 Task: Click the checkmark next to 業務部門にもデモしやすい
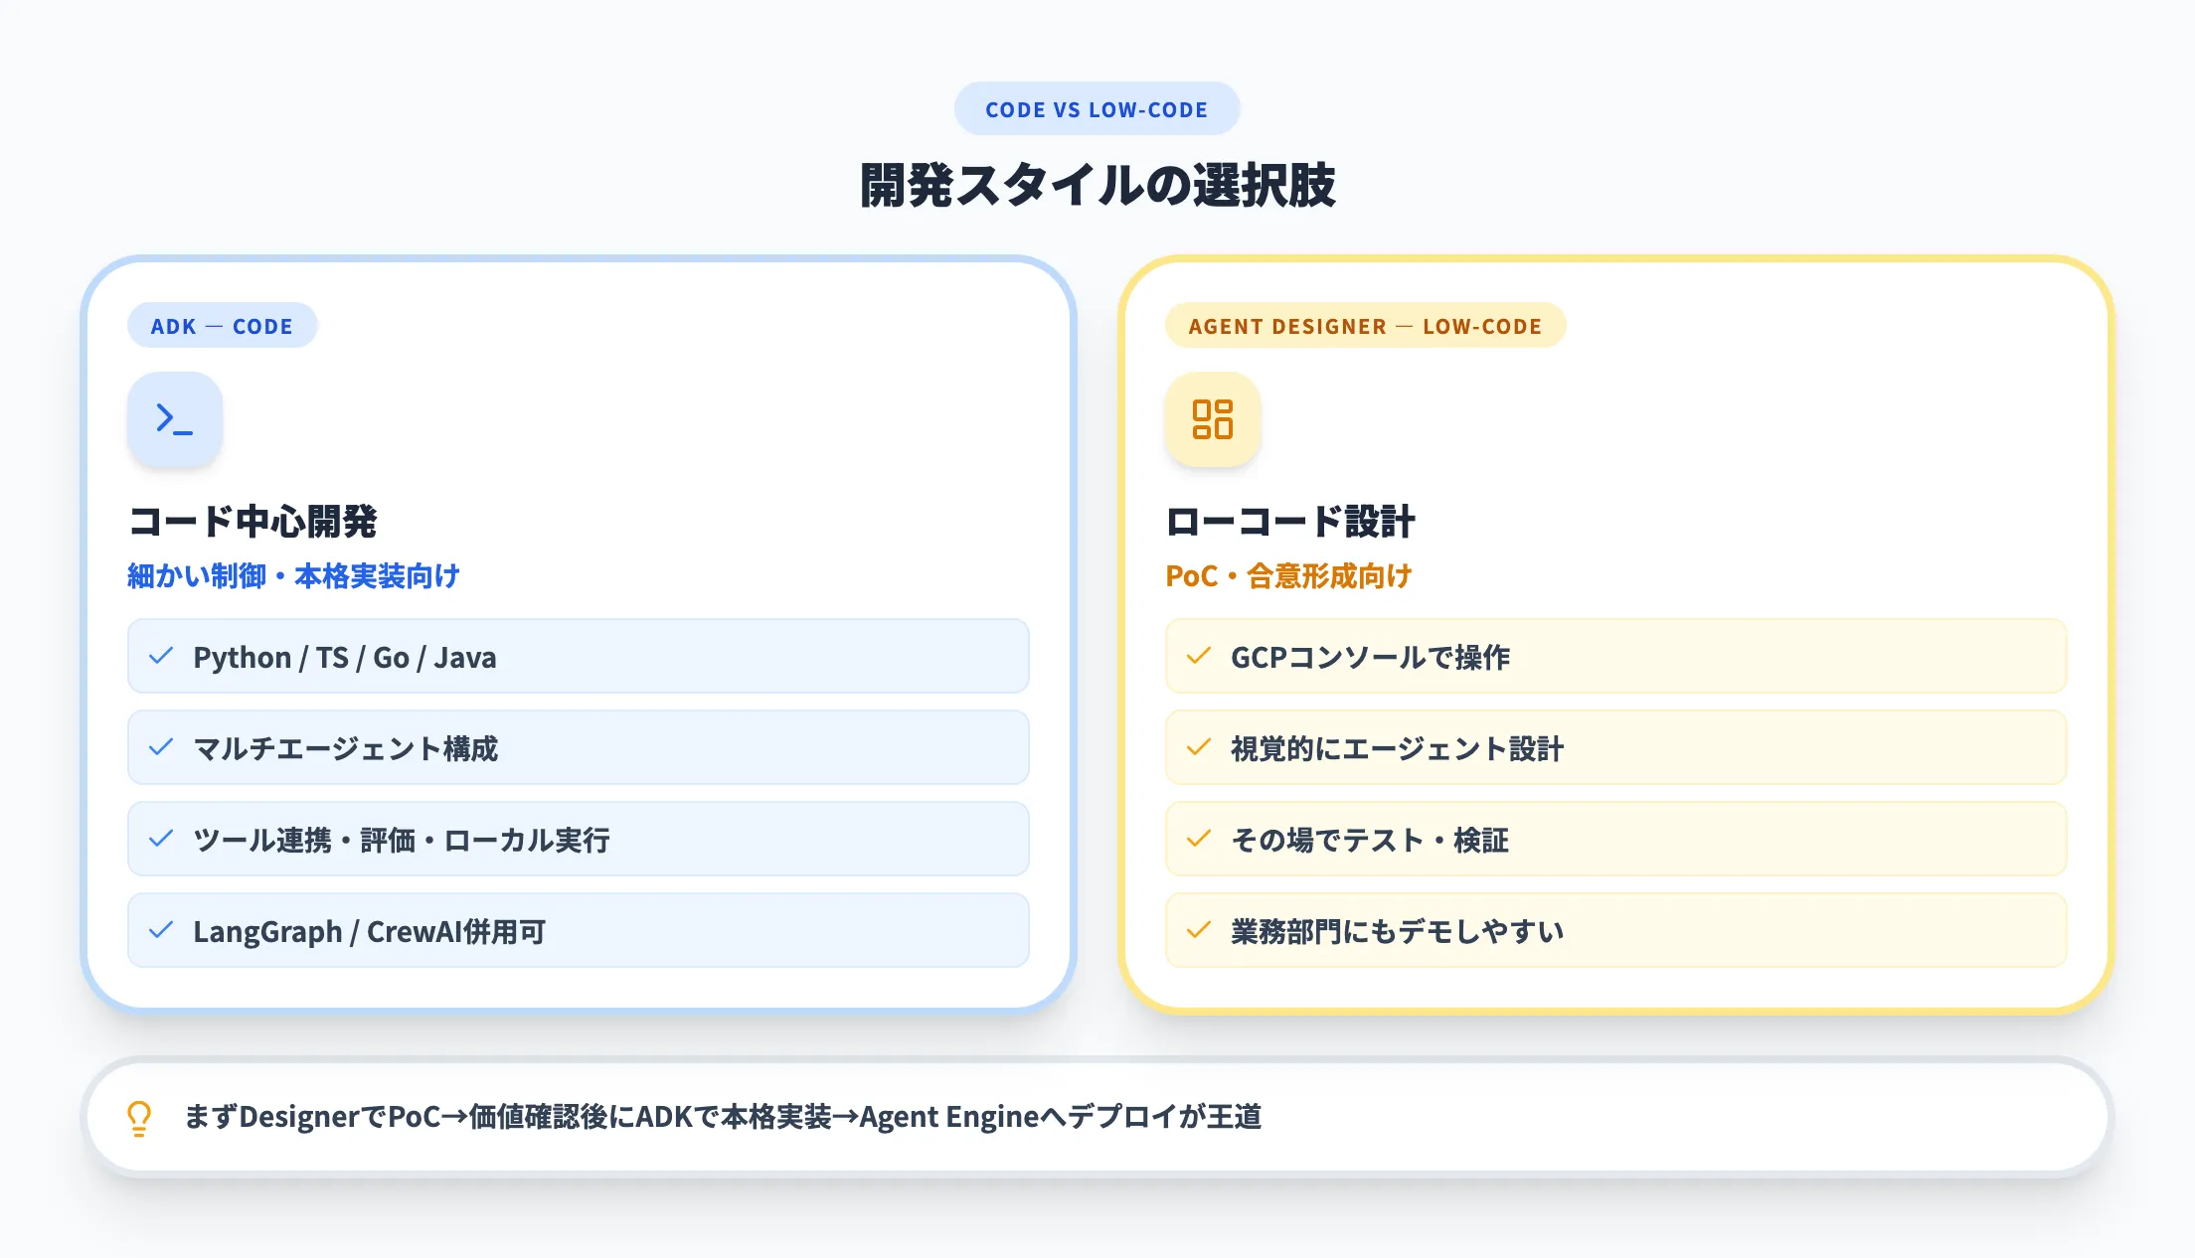click(x=1197, y=930)
